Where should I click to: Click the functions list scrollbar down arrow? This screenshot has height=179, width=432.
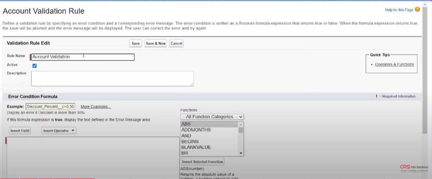coord(241,153)
